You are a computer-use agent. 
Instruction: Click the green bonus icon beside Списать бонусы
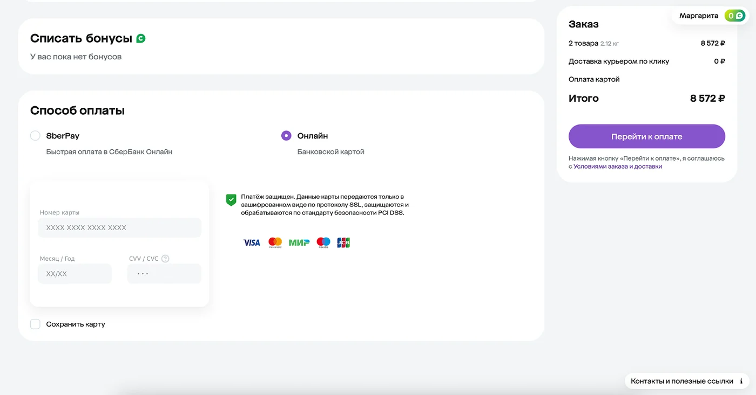(141, 38)
